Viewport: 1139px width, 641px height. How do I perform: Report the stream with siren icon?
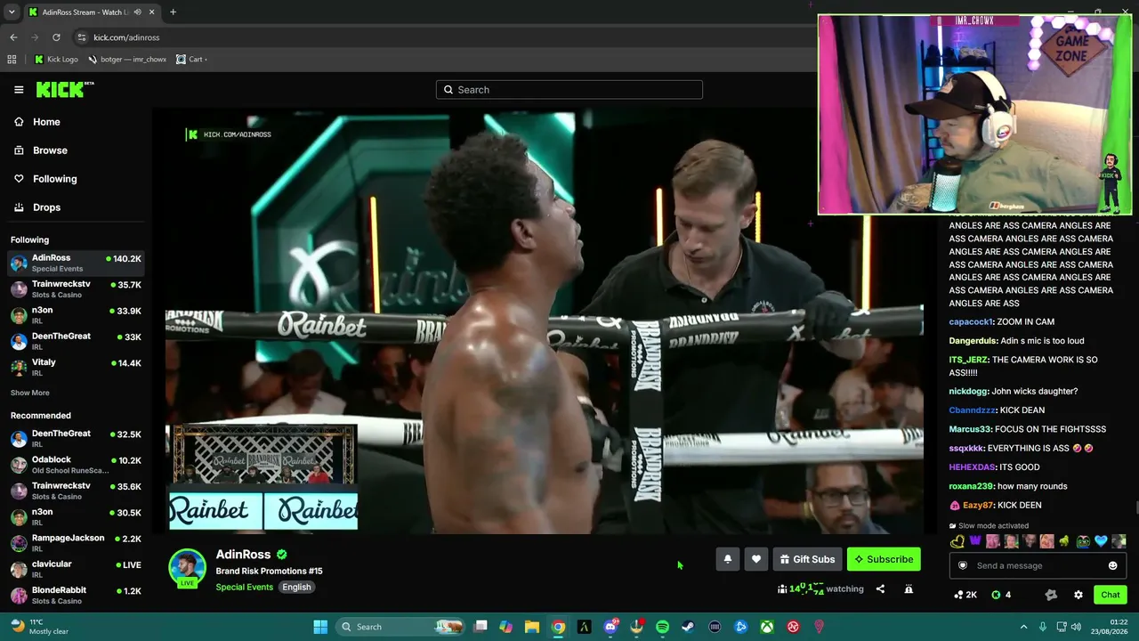click(909, 588)
